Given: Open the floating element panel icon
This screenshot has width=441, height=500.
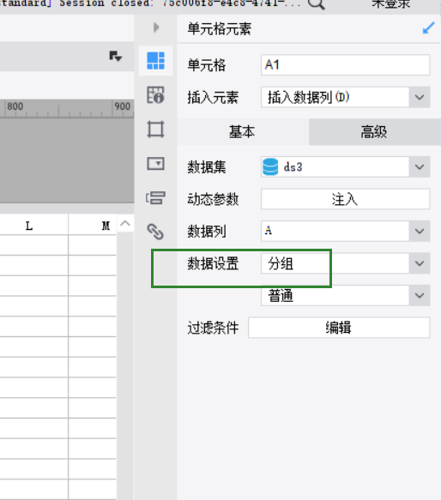Looking at the screenshot, I should (x=155, y=130).
